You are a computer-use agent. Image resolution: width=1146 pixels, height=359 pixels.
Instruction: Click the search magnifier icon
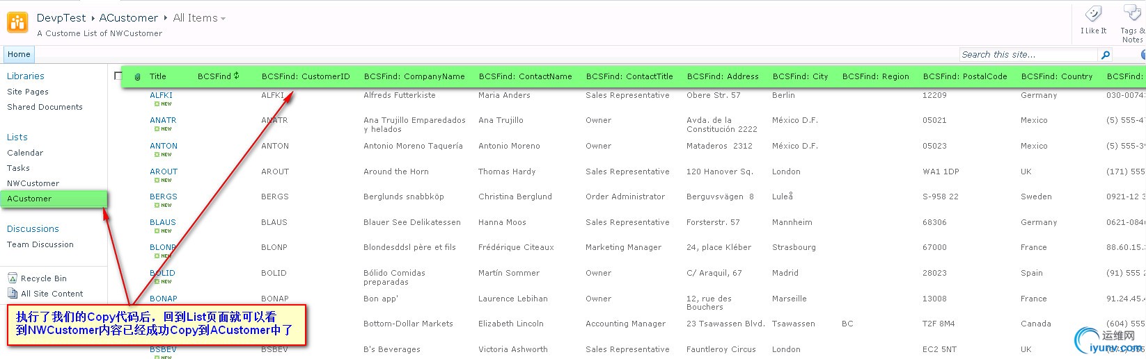[1105, 55]
